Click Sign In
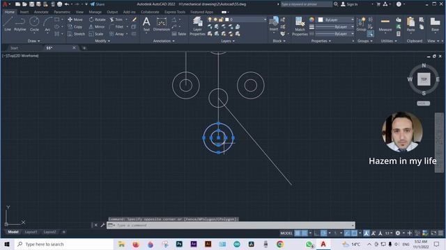The height and width of the screenshot is (250, 446). tap(349, 4)
